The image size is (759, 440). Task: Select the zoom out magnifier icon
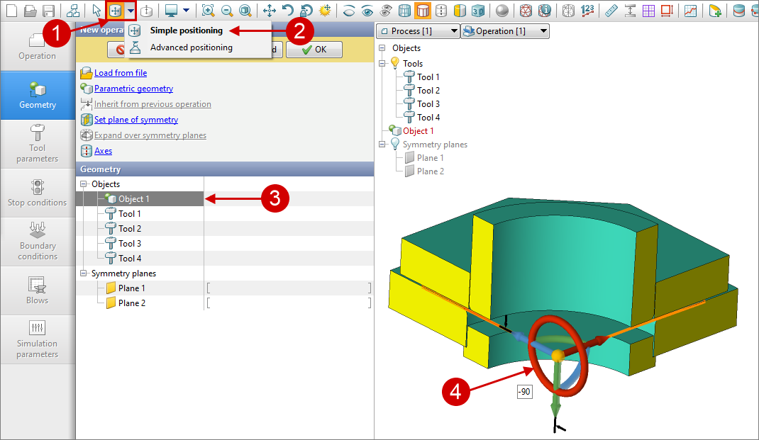pos(227,11)
